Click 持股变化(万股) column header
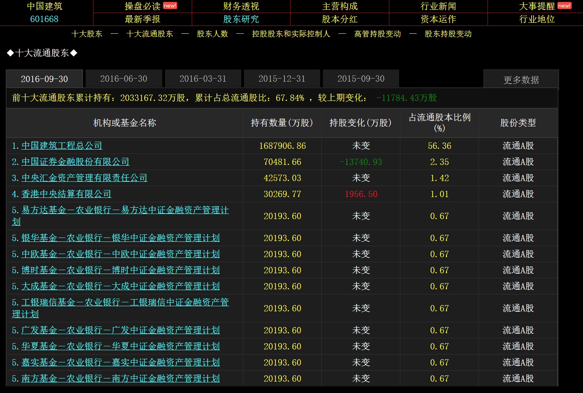This screenshot has height=393, width=583. [x=361, y=123]
